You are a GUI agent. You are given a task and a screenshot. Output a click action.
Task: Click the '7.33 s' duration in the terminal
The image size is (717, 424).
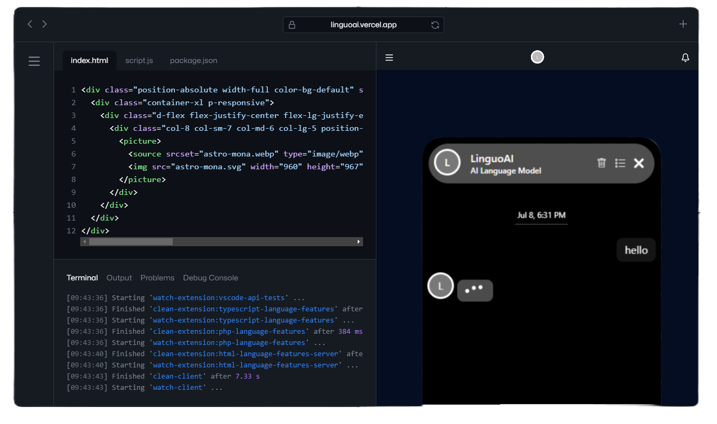click(x=248, y=376)
